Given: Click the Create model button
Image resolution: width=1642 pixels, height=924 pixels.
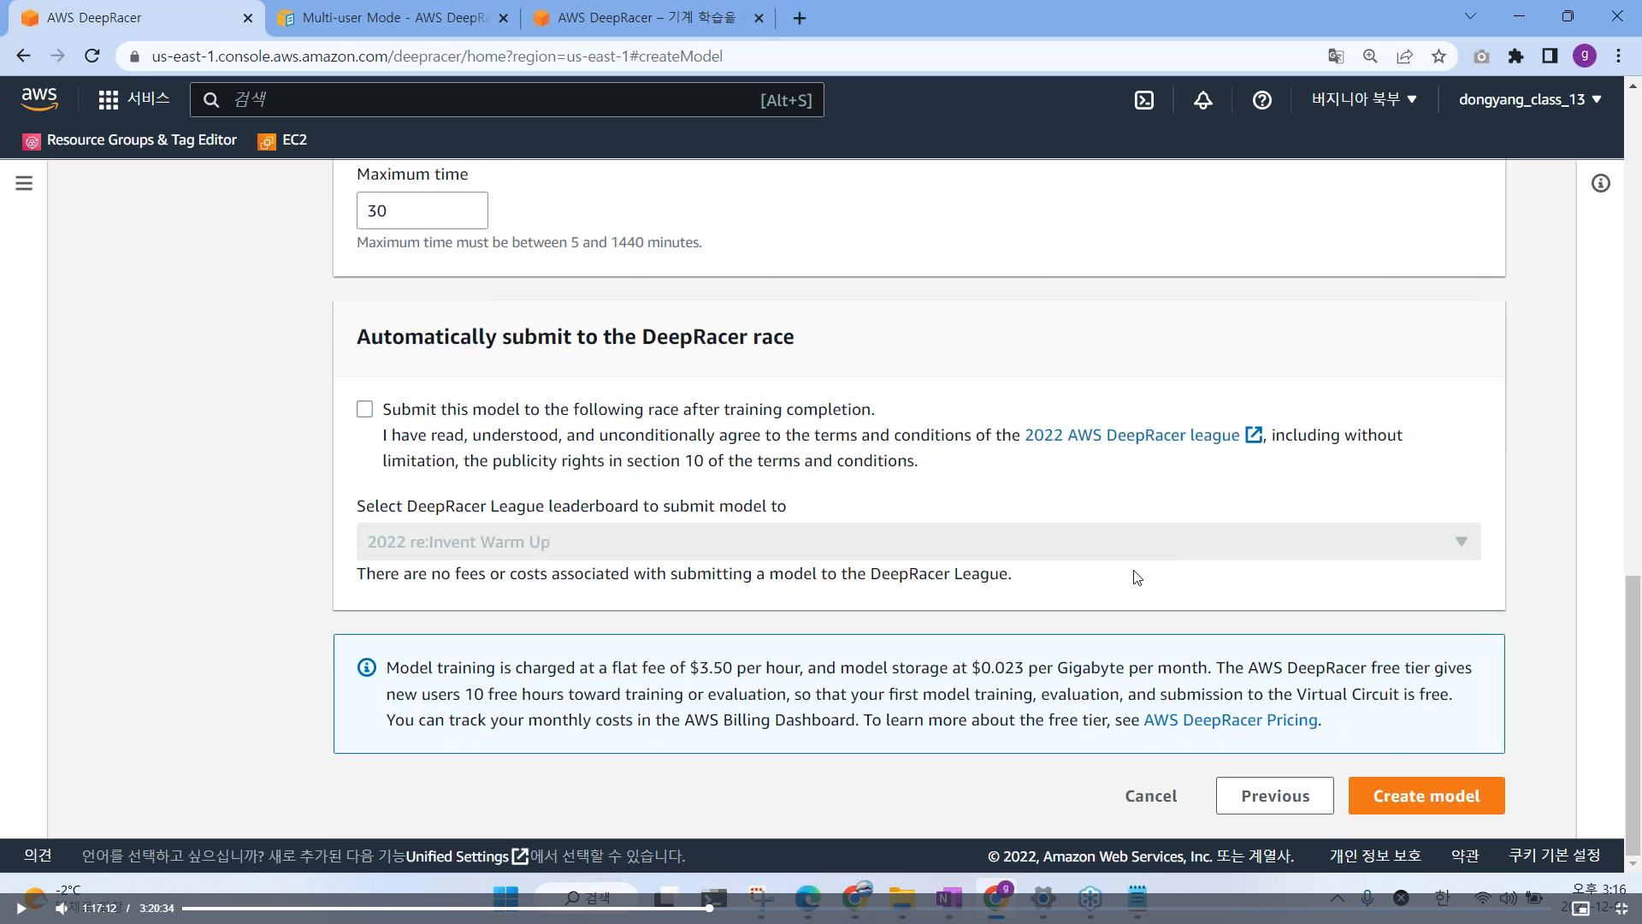Looking at the screenshot, I should point(1426,796).
